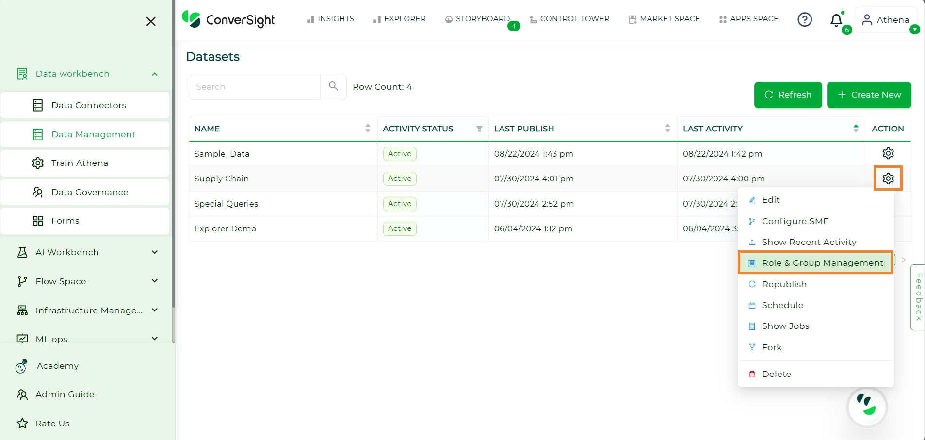The width and height of the screenshot is (925, 440).
Task: Open gear action for Sample_Data row
Action: click(x=888, y=153)
